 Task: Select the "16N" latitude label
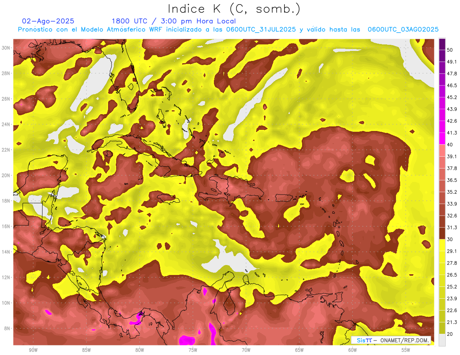[7, 226]
